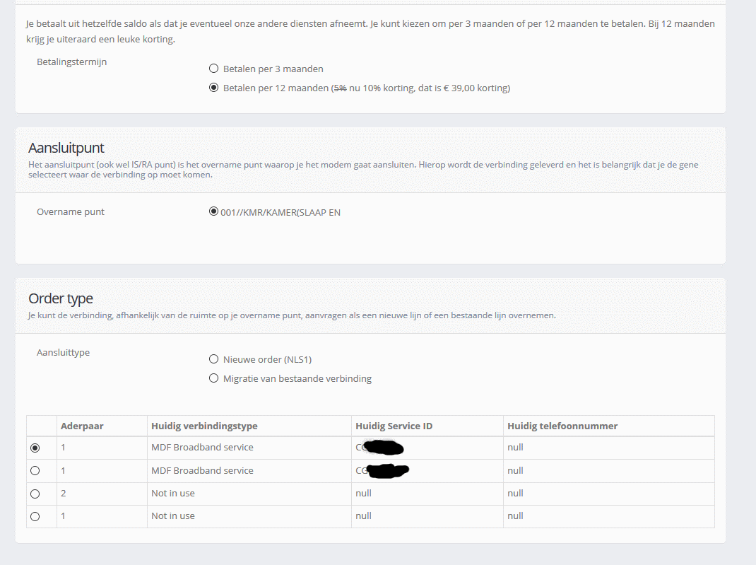
Task: Select the 001//KMR/KAMER overname punt radio
Action: click(x=213, y=211)
